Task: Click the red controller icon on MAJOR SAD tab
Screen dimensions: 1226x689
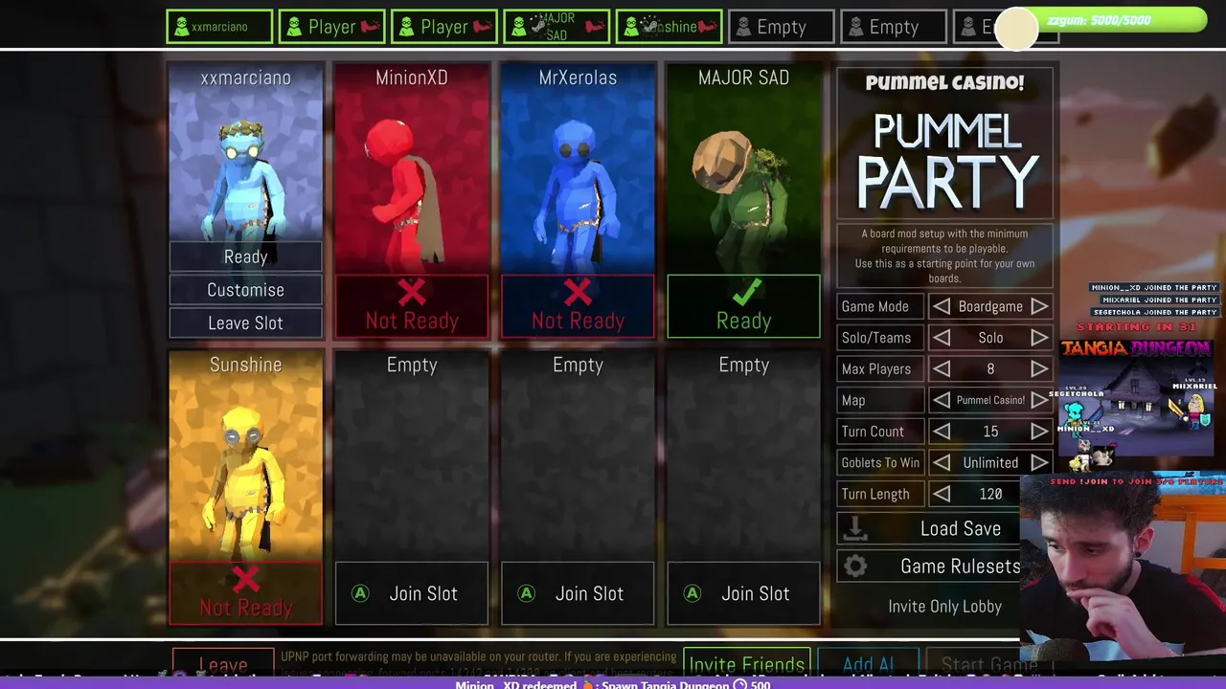Action: (x=596, y=27)
